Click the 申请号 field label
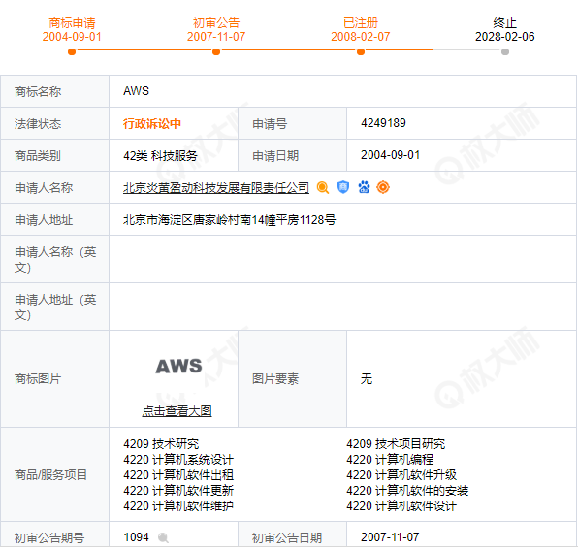578x550 pixels. 270,124
